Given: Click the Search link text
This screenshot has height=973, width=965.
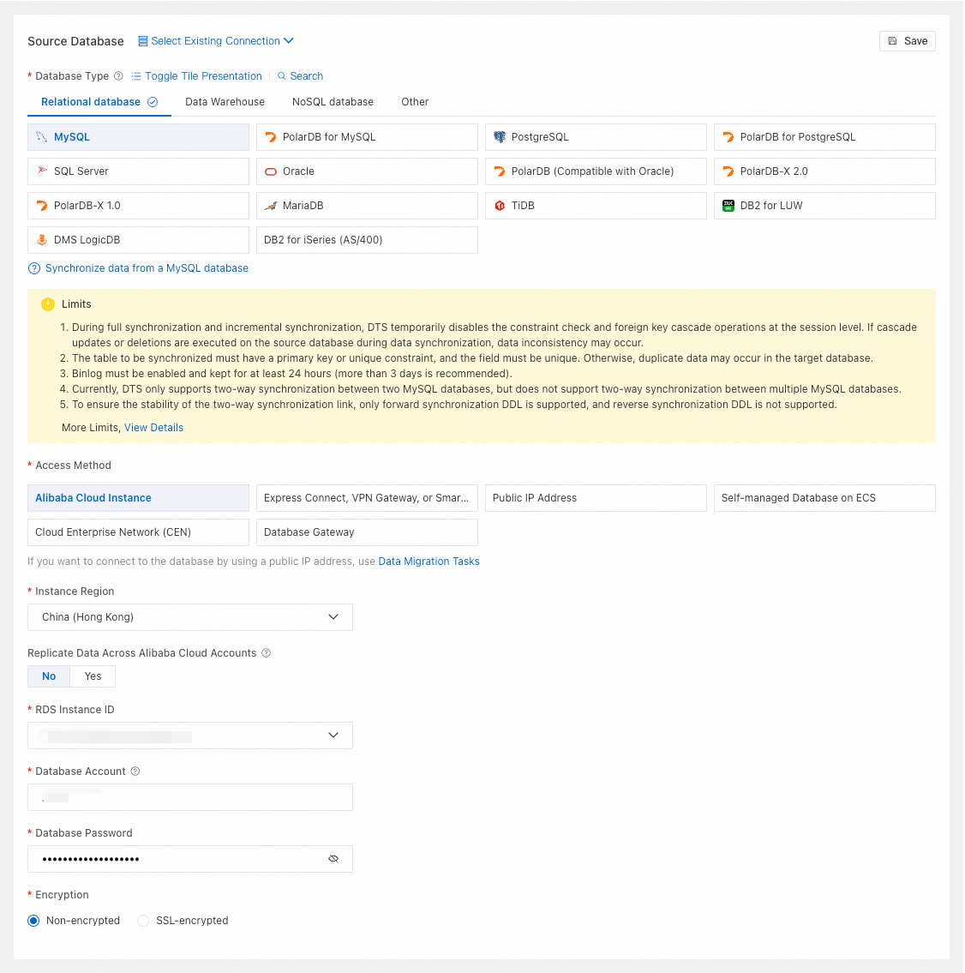Looking at the screenshot, I should tap(306, 75).
